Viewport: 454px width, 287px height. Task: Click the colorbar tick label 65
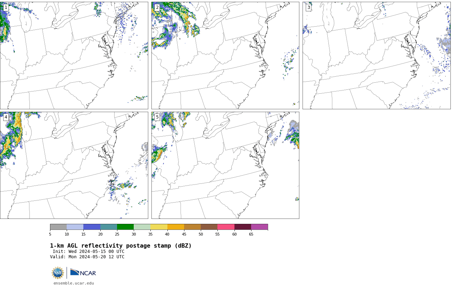tap(251, 234)
